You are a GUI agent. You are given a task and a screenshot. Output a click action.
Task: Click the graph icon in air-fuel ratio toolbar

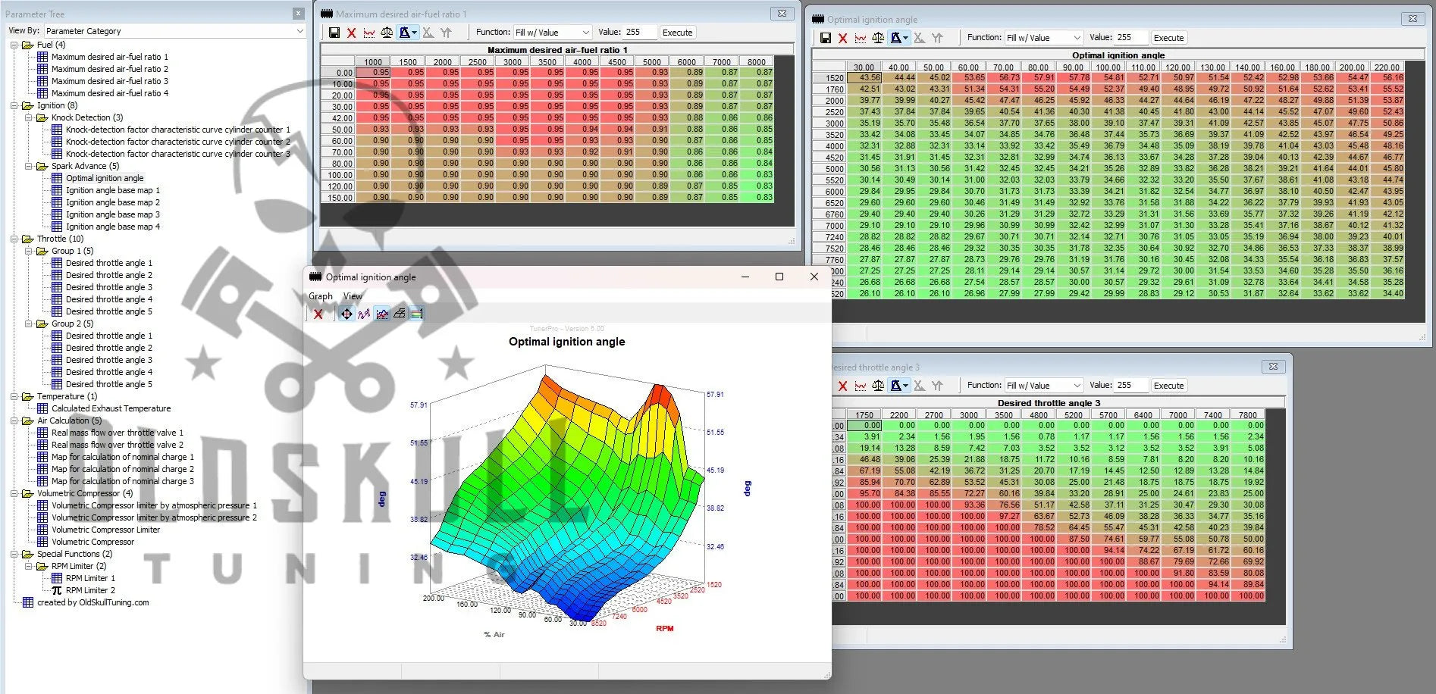(x=369, y=33)
